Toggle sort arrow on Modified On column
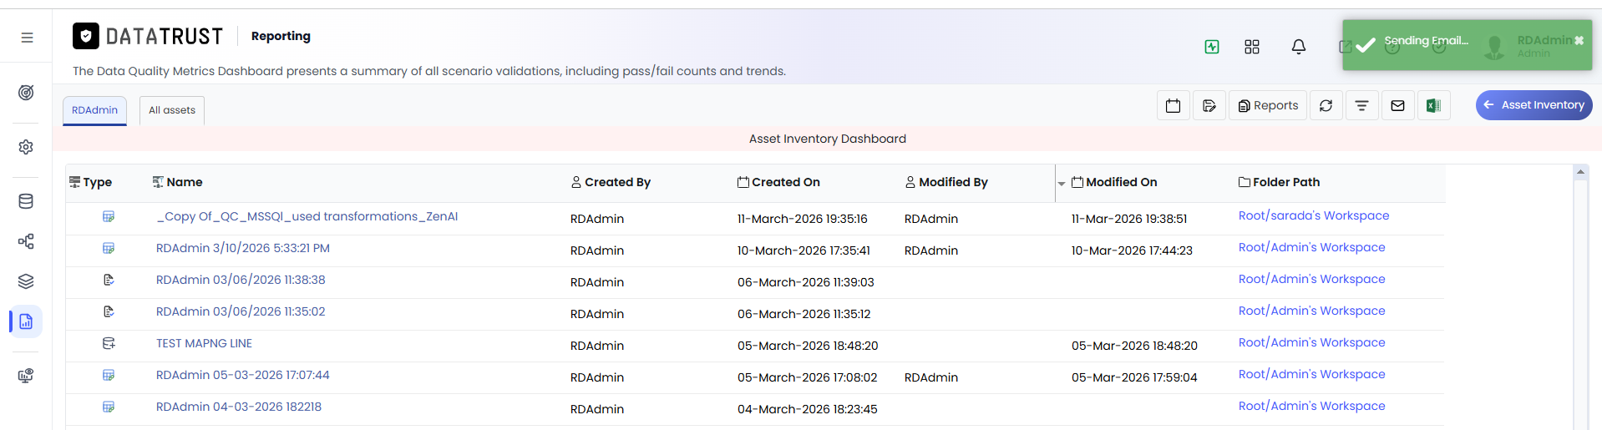This screenshot has width=1602, height=430. (x=1062, y=183)
